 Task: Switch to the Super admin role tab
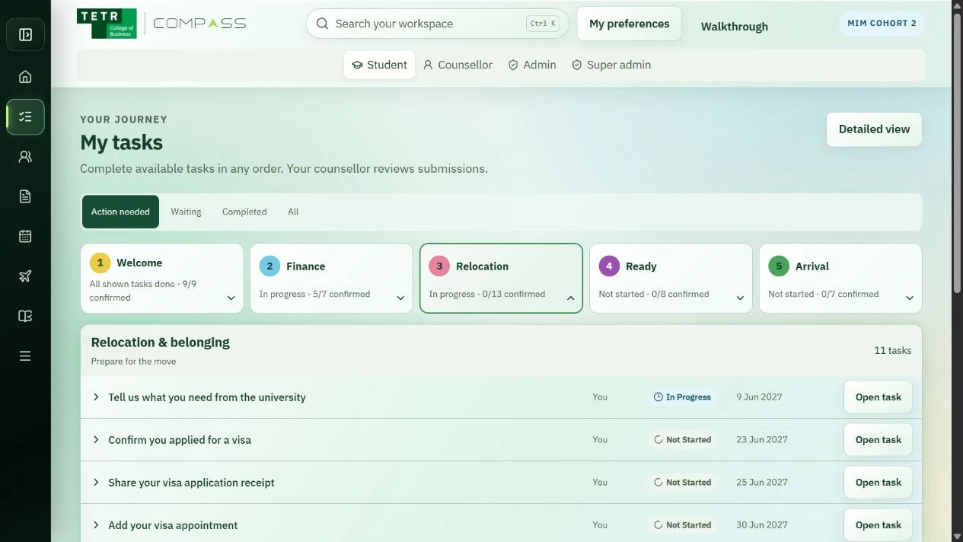coord(611,65)
